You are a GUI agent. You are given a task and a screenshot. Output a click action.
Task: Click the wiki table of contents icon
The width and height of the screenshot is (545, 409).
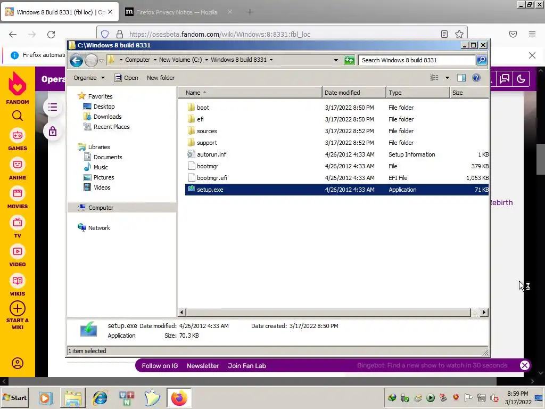(53, 107)
